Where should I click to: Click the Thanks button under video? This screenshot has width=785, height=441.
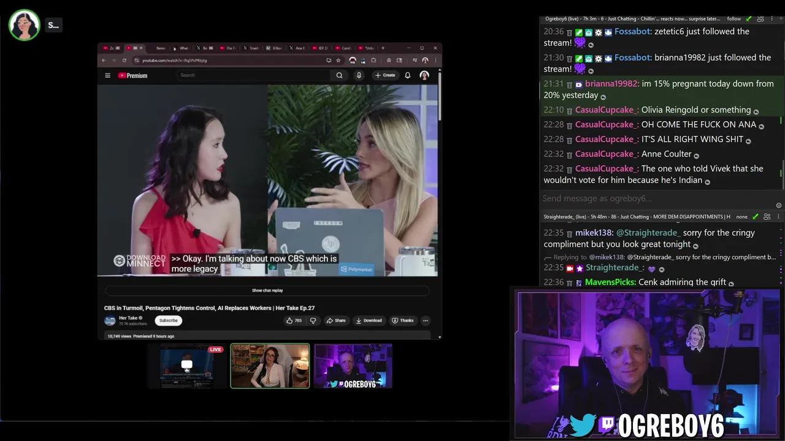tap(403, 320)
